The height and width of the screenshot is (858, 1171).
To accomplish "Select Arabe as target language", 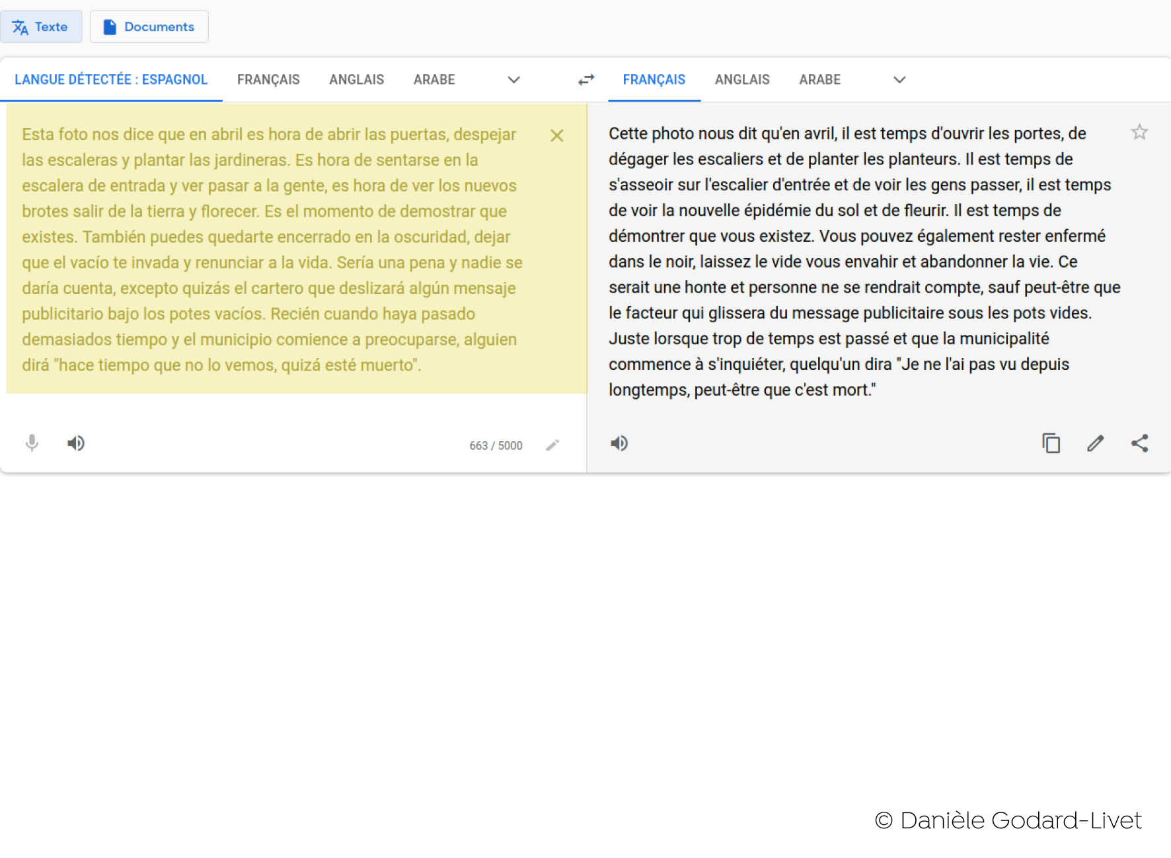I will click(x=819, y=80).
